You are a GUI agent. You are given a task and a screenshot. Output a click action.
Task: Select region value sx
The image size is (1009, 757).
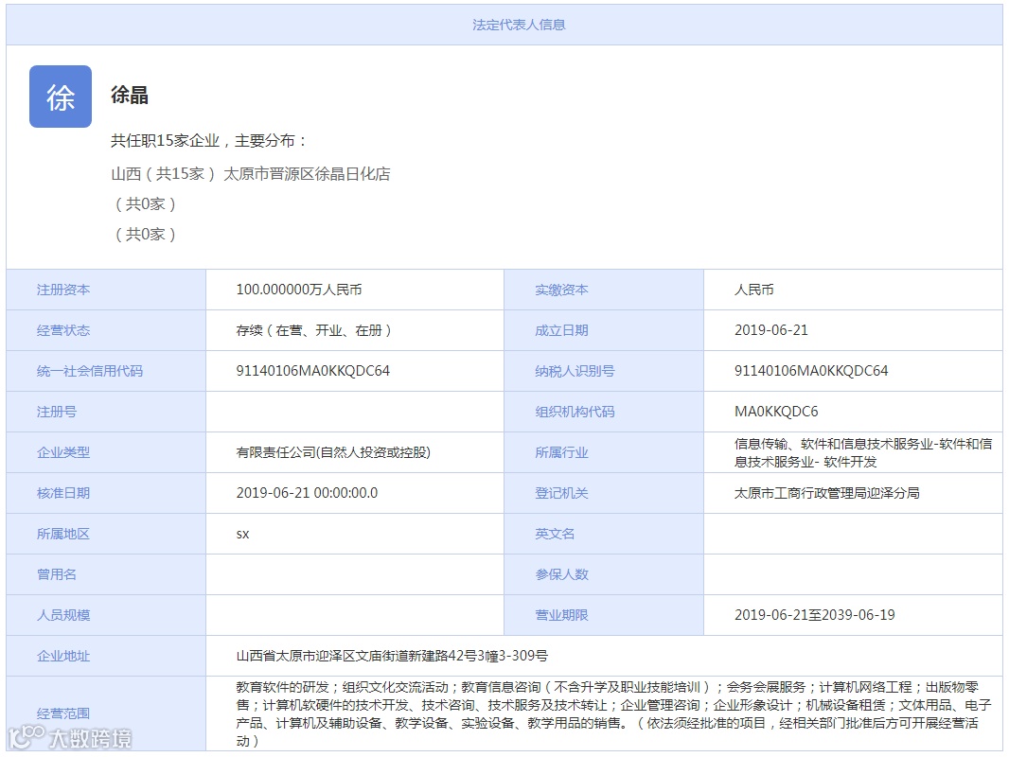coord(242,534)
